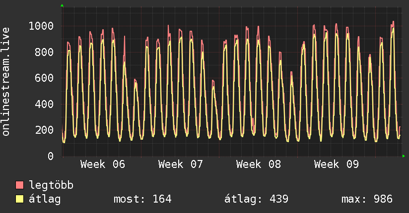
Task: Click the 400 y-axis value
Action: [x=44, y=104]
